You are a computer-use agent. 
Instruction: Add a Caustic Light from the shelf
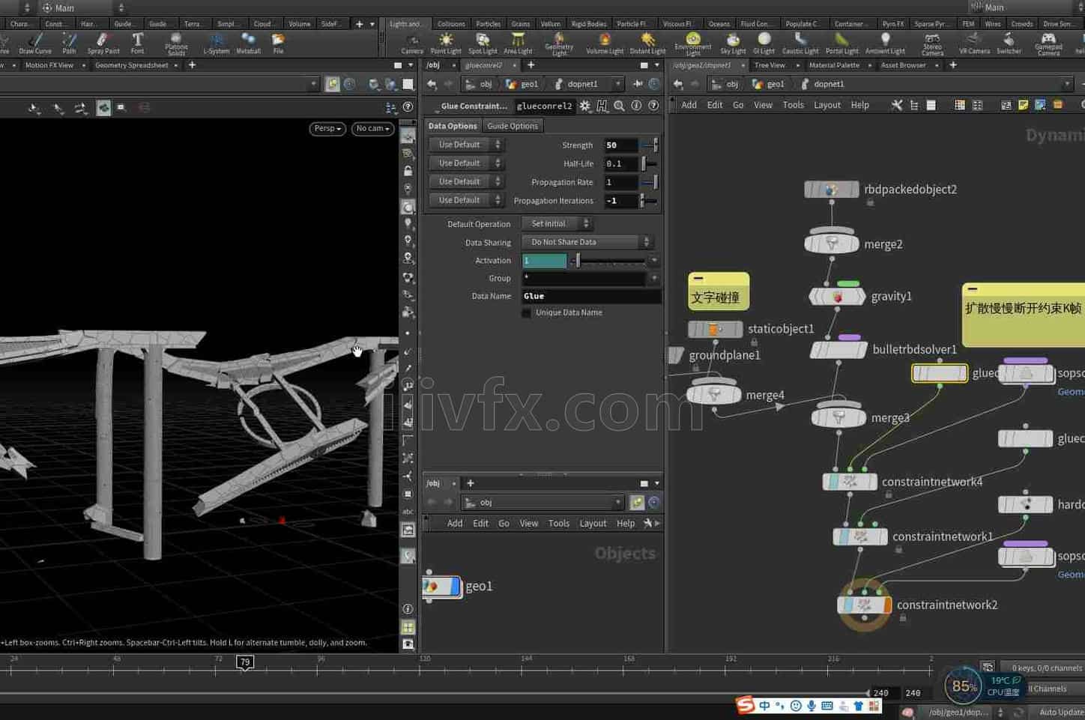[800, 43]
